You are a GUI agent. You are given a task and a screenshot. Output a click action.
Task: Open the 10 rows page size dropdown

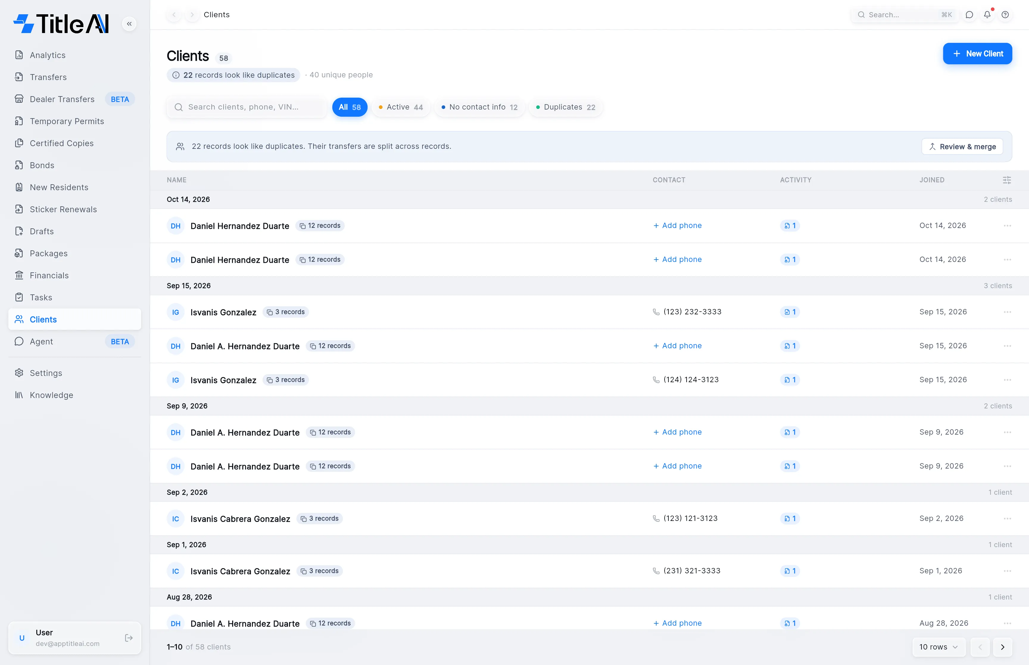(x=939, y=647)
